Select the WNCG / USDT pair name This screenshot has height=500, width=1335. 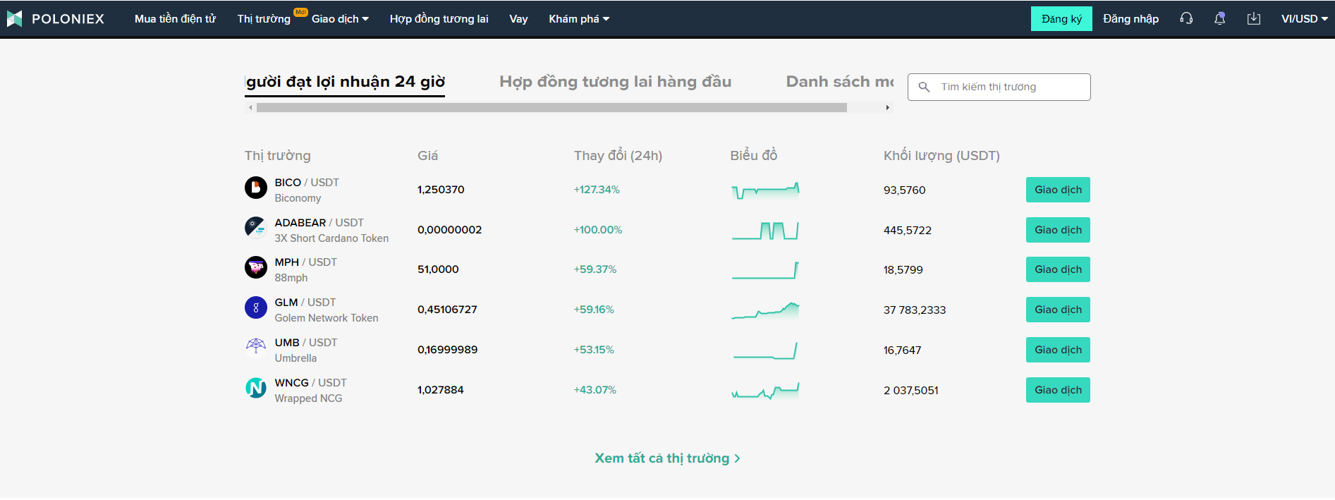[x=310, y=383]
